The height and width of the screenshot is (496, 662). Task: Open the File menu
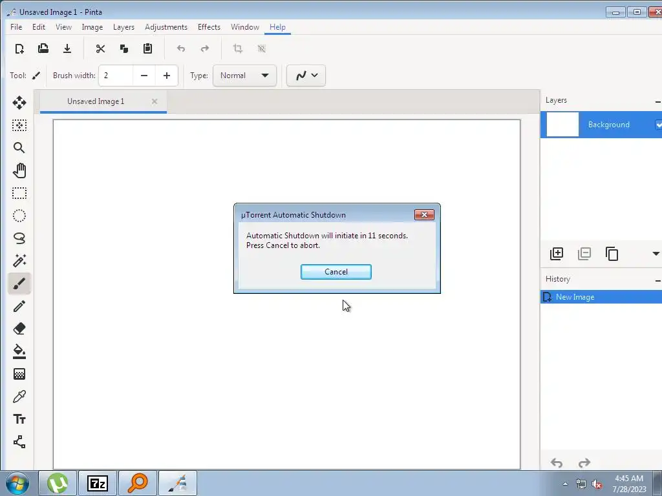16,27
